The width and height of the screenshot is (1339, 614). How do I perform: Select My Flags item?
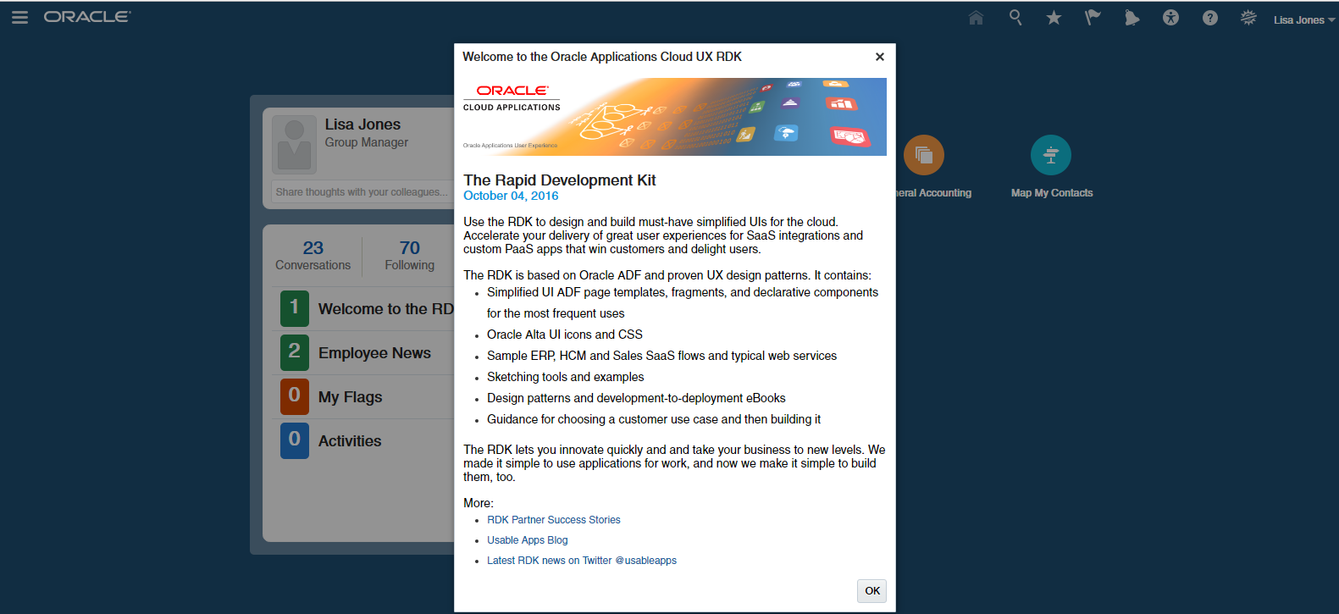(350, 397)
